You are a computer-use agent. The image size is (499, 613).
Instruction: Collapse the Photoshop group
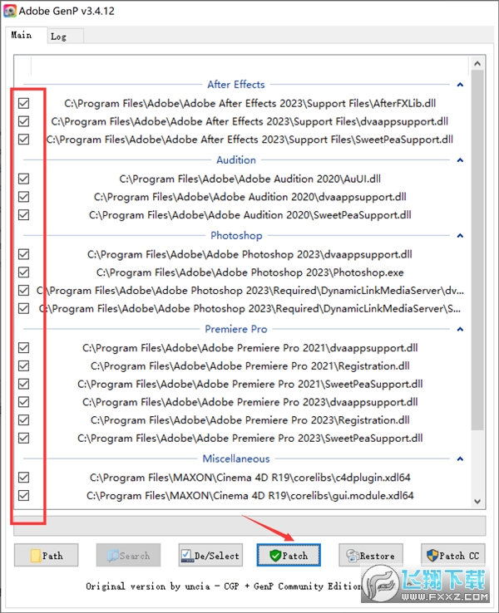pyautogui.click(x=460, y=235)
